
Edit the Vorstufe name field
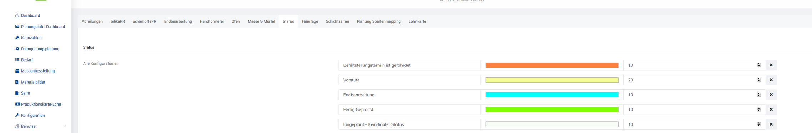(x=409, y=80)
